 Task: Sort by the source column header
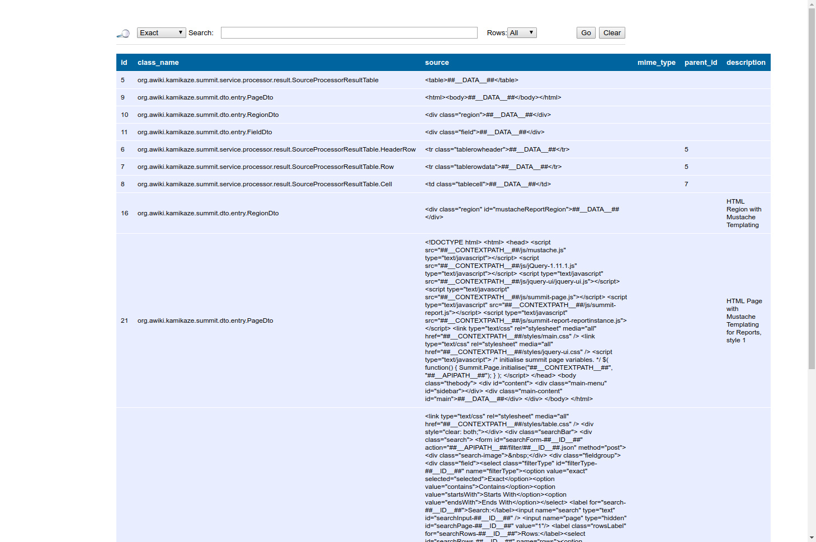[x=437, y=63]
